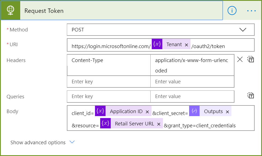Click the application/x-www-form-urlencoded header value
Screen dimensions: 262x156
(192, 65)
